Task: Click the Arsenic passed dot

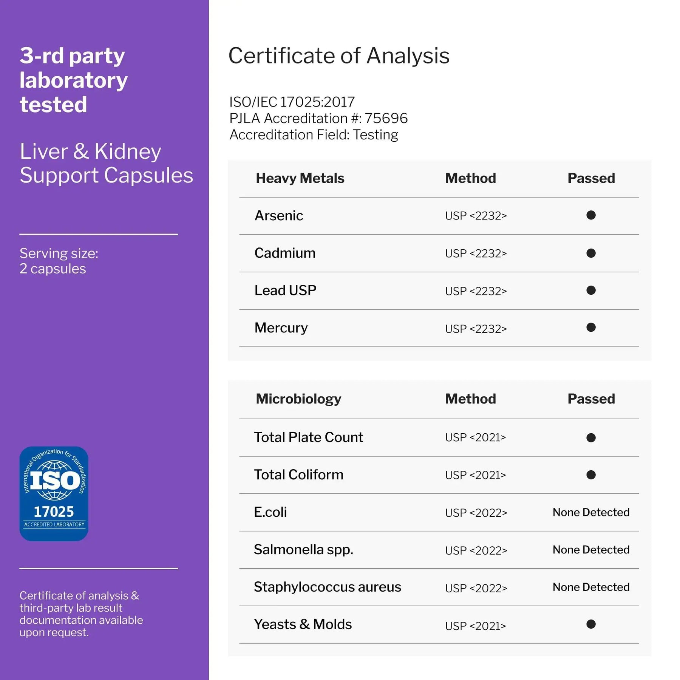Action: tap(591, 215)
